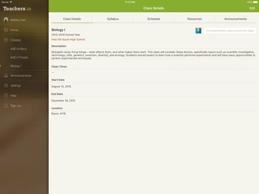Screen dimensions: 259x194
Task: Click the Teachers.io logo
Action: tap(17, 8)
